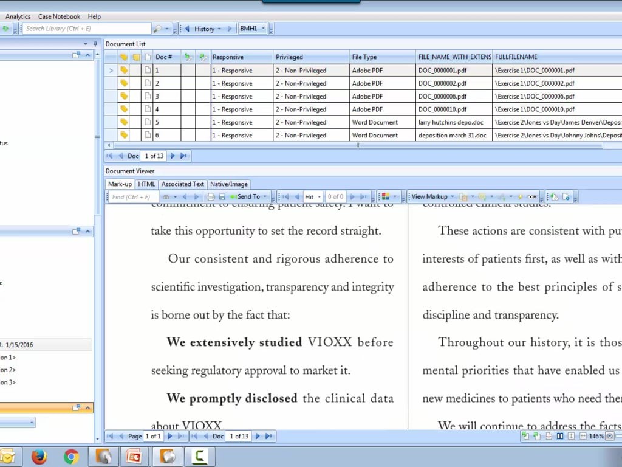The width and height of the screenshot is (622, 467).
Task: Open the Hit type dropdown
Action: pyautogui.click(x=320, y=197)
